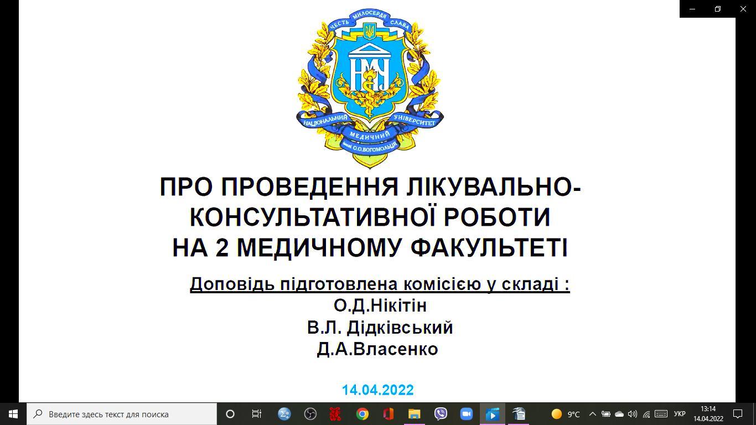Open the red cluster app icon
This screenshot has height=425, width=756.
click(336, 414)
